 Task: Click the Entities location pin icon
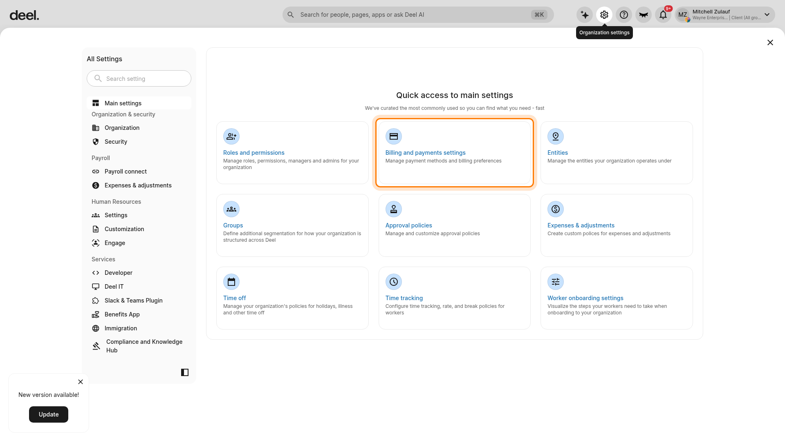pos(556,136)
